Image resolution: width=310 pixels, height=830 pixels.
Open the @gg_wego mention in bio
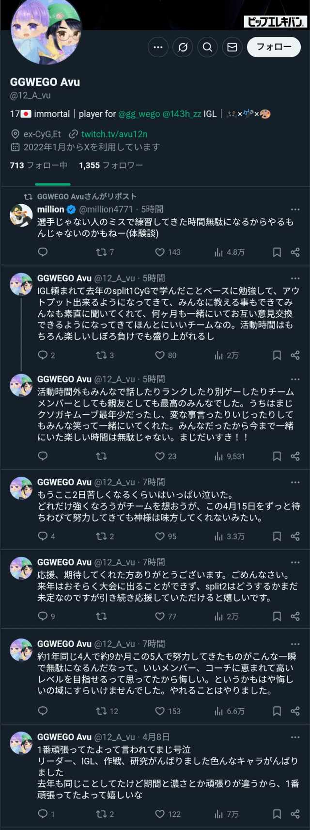pyautogui.click(x=139, y=114)
